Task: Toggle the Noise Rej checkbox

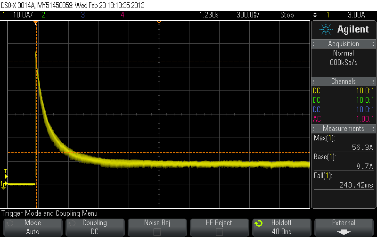Action: coord(157,232)
